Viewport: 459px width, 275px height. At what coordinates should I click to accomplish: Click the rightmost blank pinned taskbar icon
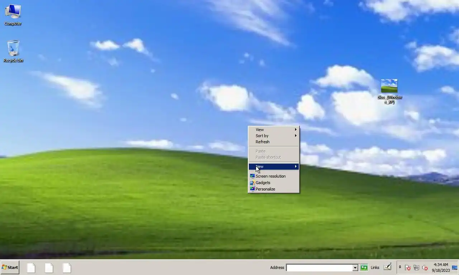click(x=67, y=267)
